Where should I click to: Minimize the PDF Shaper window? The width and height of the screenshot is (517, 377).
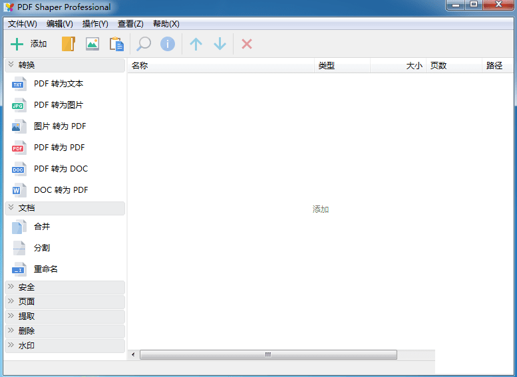pyautogui.click(x=456, y=5)
